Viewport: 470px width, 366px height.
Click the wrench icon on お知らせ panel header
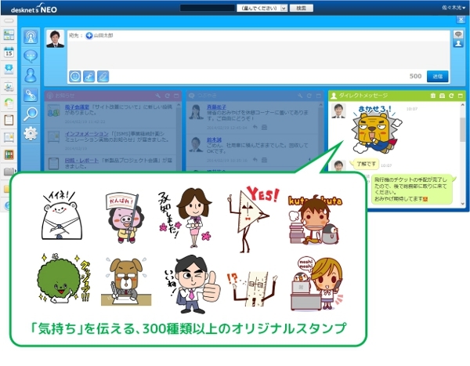point(158,96)
